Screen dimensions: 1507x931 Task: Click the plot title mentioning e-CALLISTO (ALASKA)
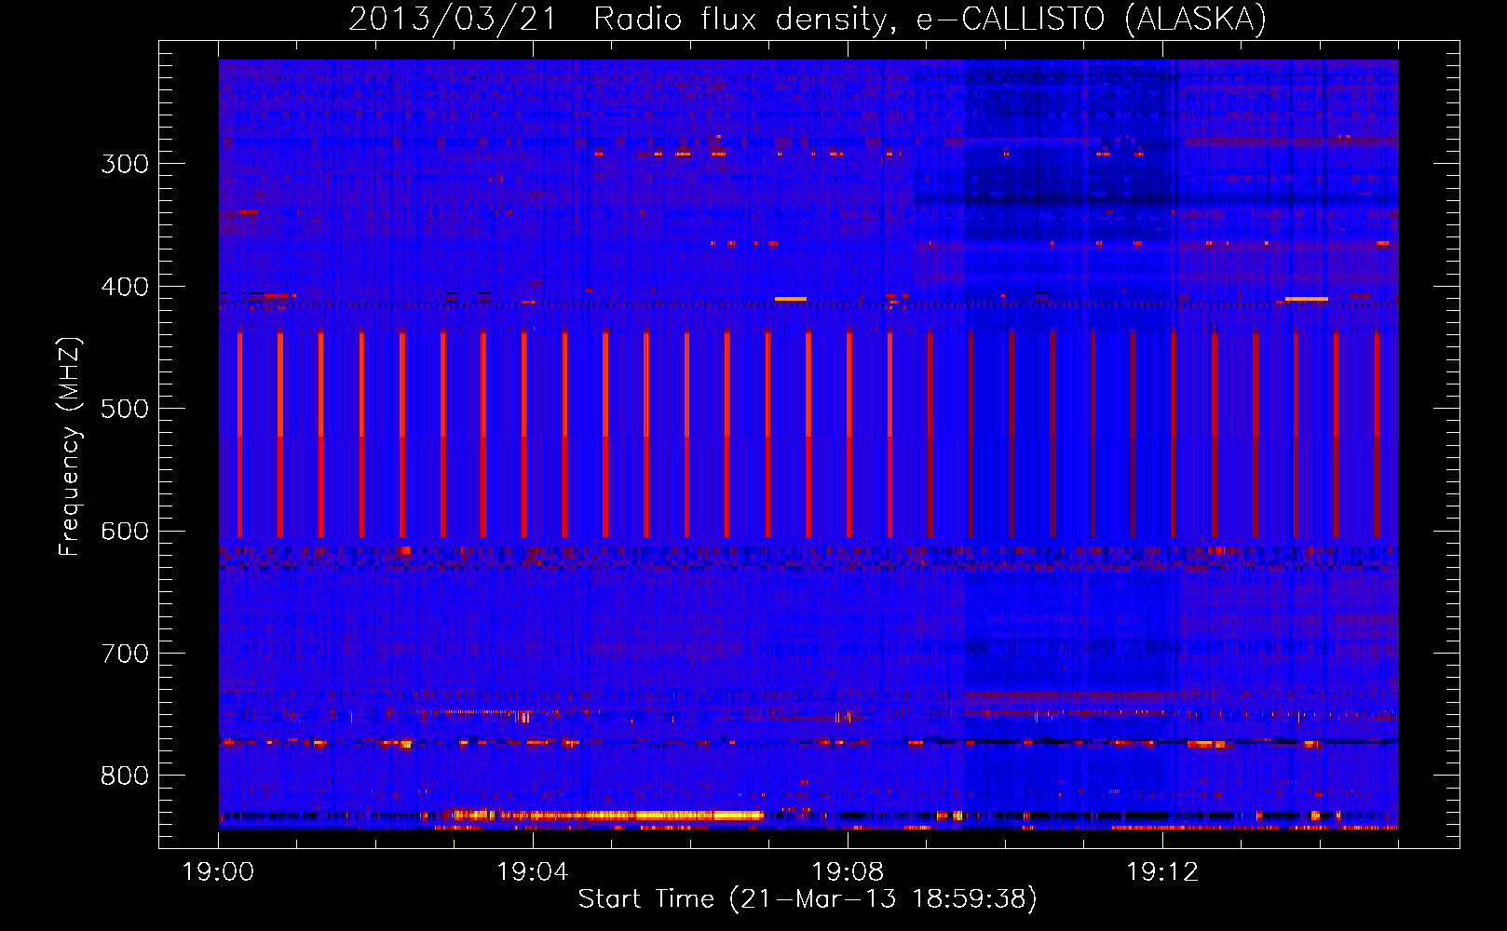[808, 19]
